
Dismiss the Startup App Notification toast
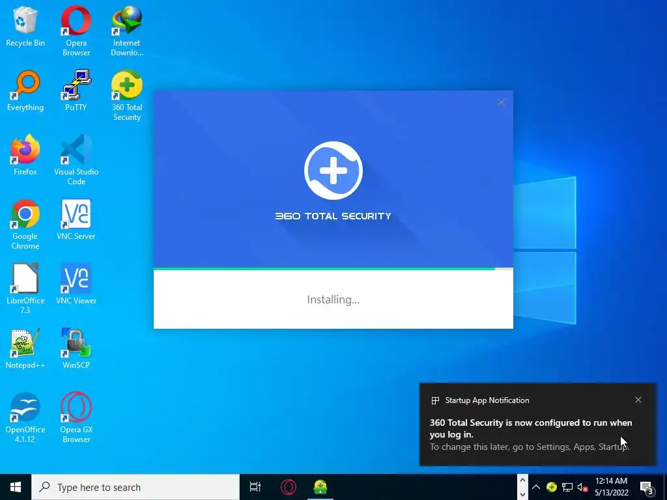638,400
